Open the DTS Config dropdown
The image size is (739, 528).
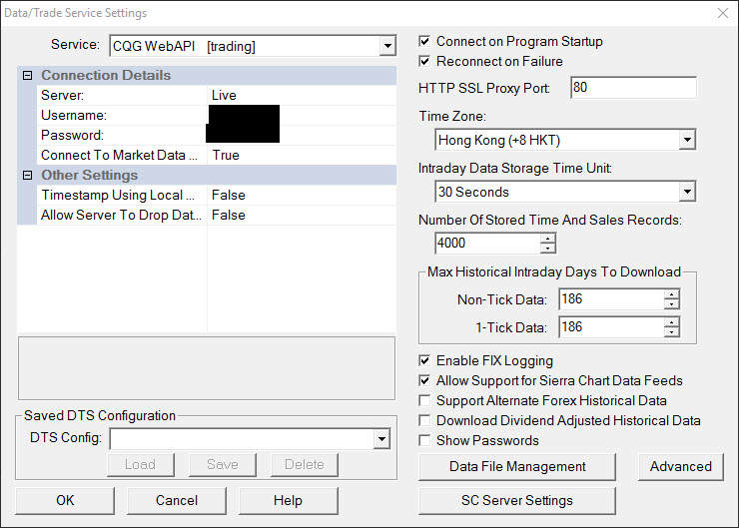click(x=381, y=438)
